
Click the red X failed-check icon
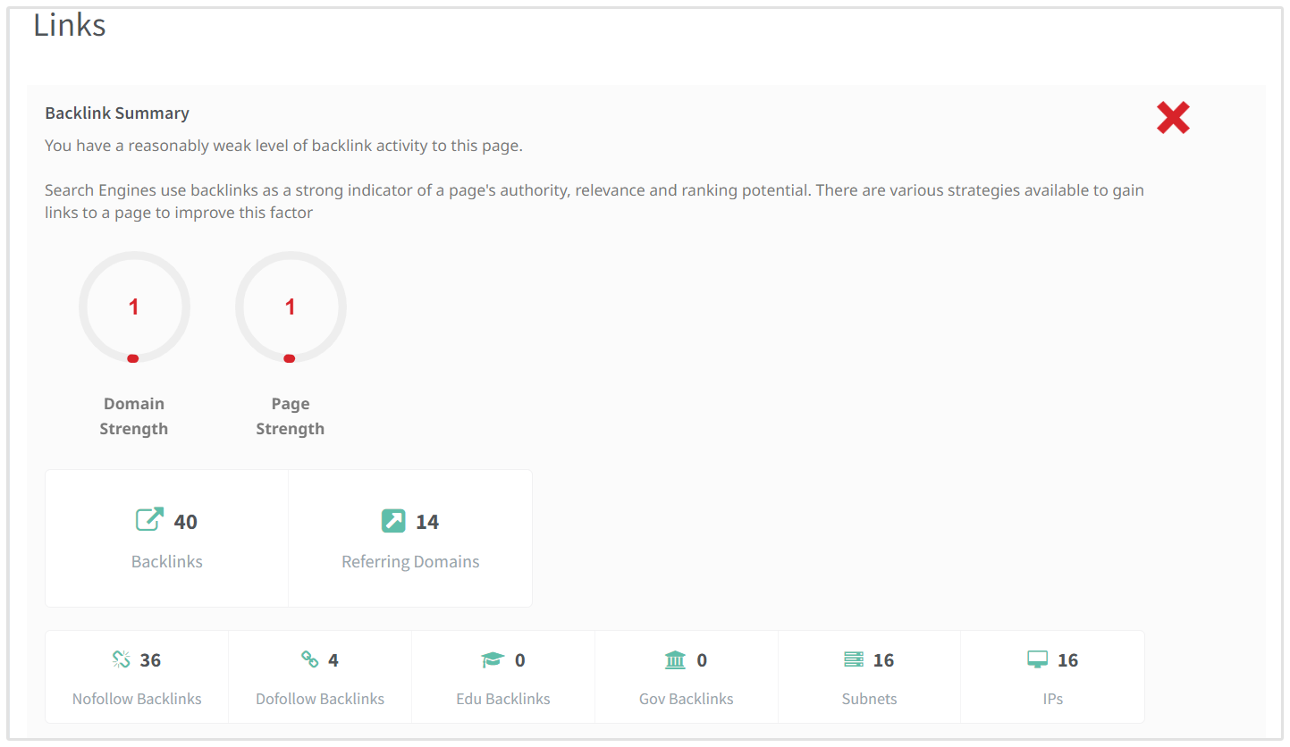1172,118
